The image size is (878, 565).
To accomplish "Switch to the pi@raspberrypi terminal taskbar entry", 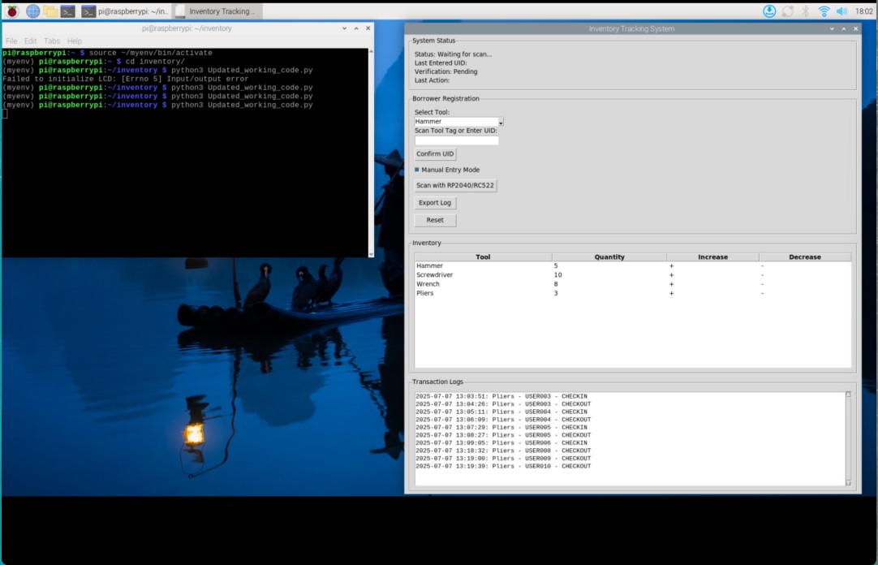I will click(124, 11).
